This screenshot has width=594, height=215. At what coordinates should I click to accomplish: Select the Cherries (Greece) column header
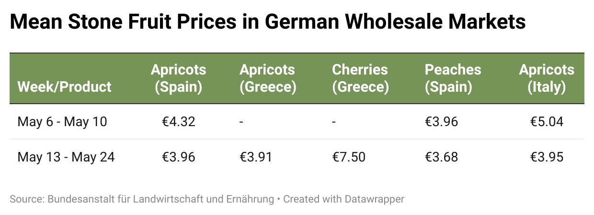tap(360, 78)
